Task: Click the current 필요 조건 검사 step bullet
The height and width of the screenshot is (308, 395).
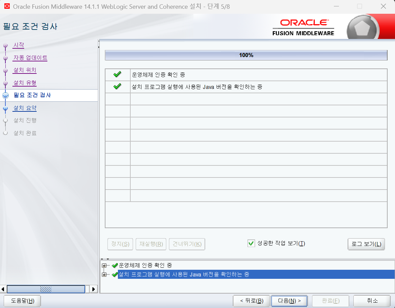Action: tap(5, 95)
